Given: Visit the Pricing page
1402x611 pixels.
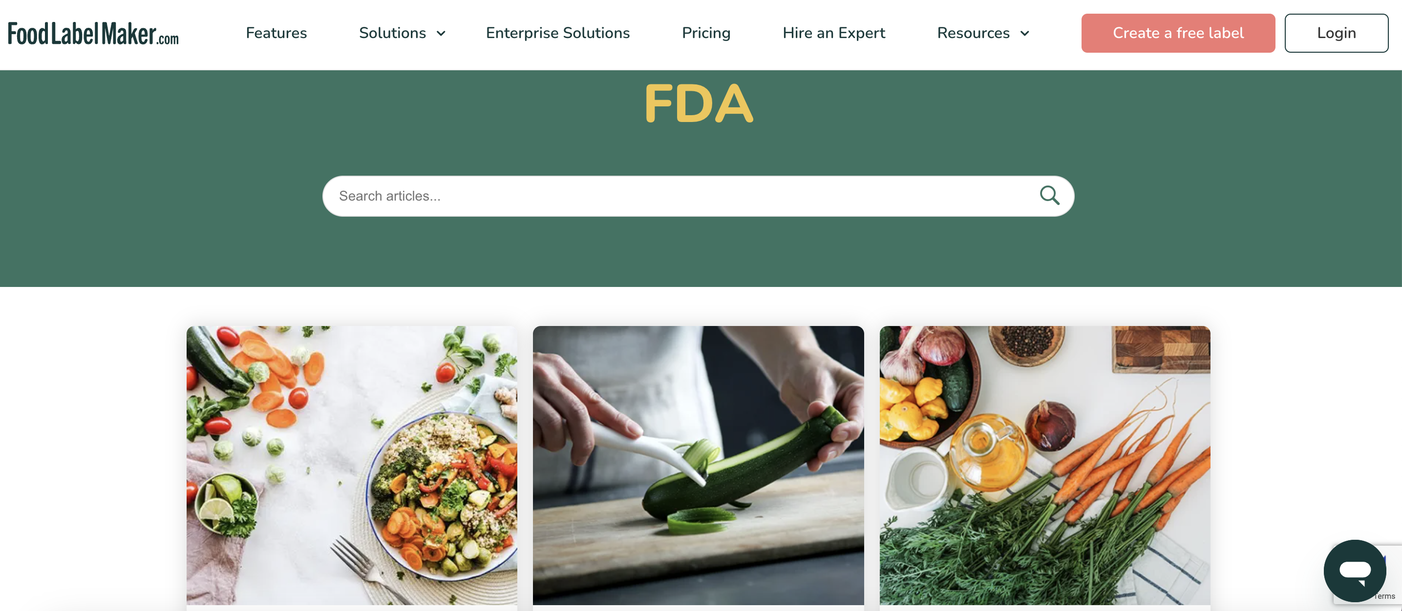Looking at the screenshot, I should point(706,33).
